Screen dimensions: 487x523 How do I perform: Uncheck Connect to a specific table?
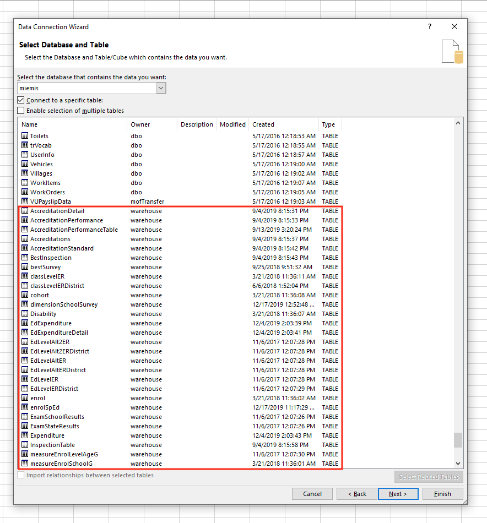[x=21, y=100]
